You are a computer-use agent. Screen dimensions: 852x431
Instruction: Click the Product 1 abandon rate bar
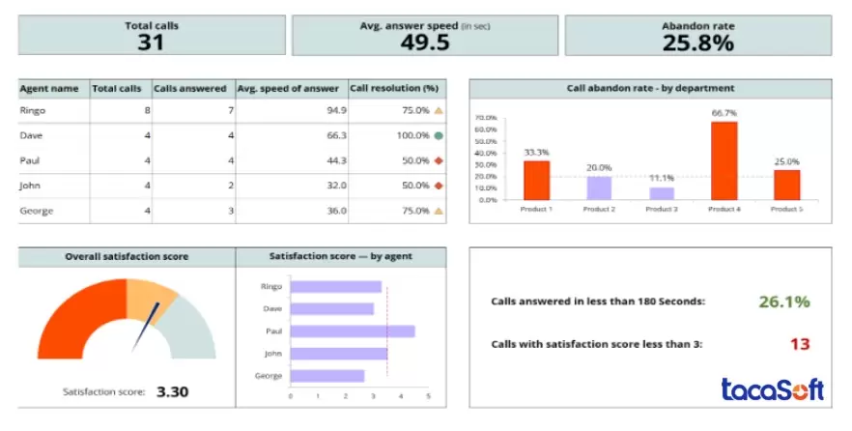point(537,181)
